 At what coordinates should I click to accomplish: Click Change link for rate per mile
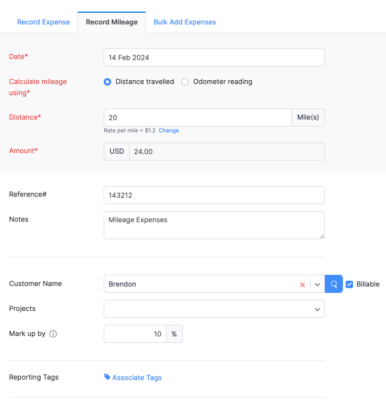(x=169, y=130)
